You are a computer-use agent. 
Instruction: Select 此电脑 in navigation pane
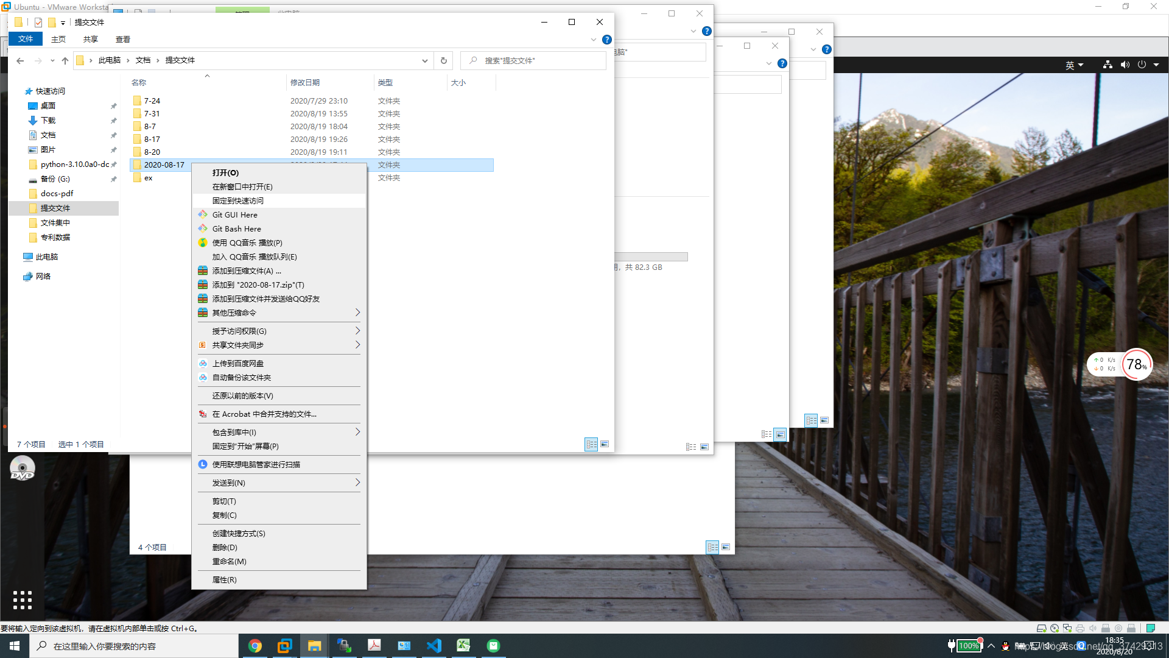tap(46, 256)
